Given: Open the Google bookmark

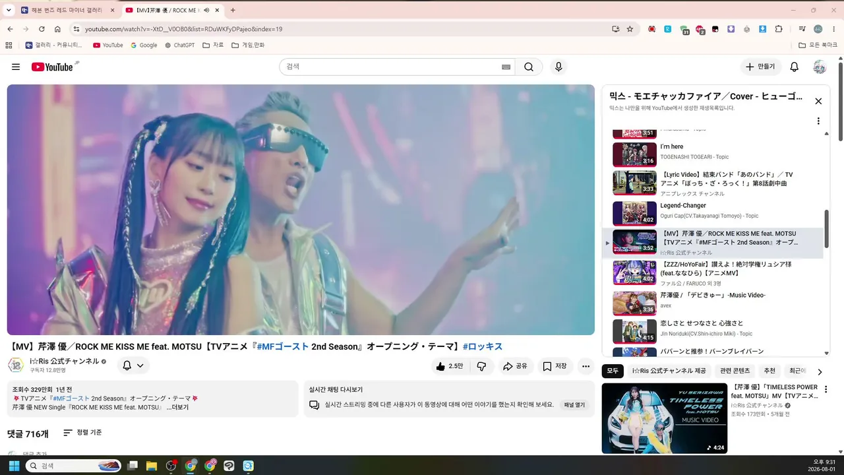Looking at the screenshot, I should (x=144, y=45).
